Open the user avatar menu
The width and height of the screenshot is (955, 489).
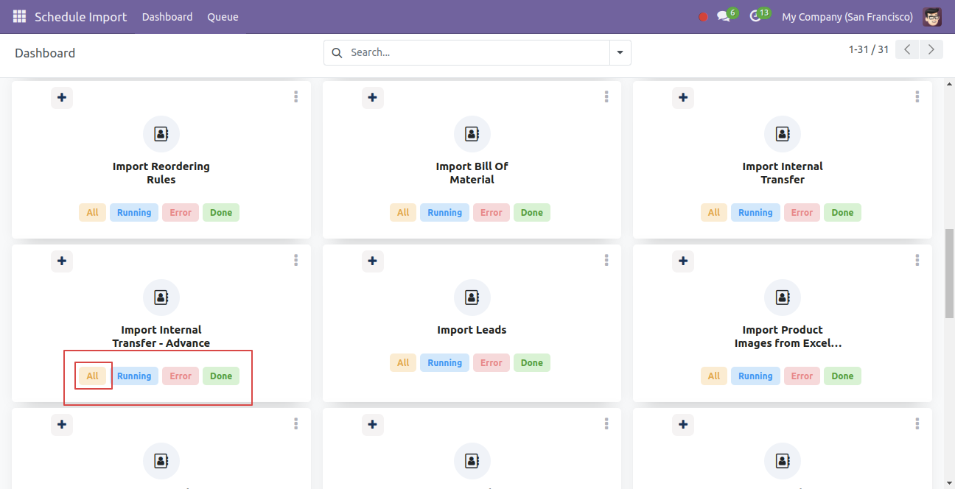click(932, 16)
